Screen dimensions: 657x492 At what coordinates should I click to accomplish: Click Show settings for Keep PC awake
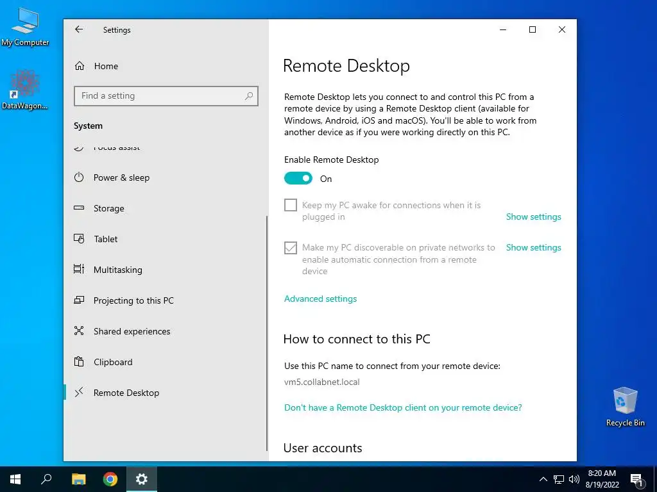tap(533, 217)
